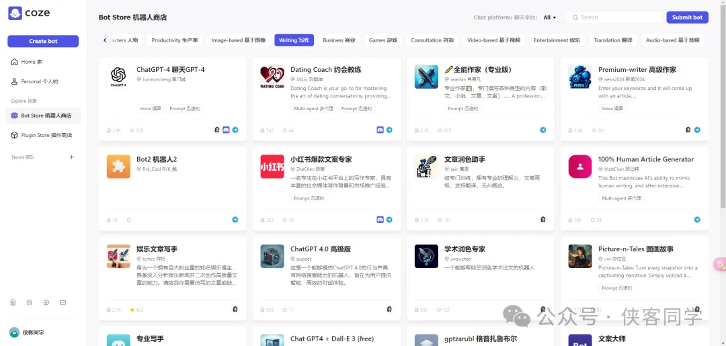Click the Telegram icon on Bot2 card
This screenshot has width=726, height=346.
tap(235, 220)
